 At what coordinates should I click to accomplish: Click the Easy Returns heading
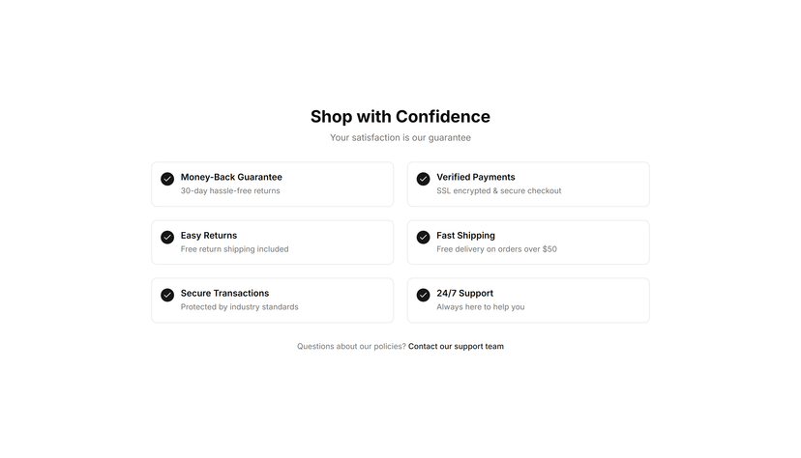pos(209,235)
